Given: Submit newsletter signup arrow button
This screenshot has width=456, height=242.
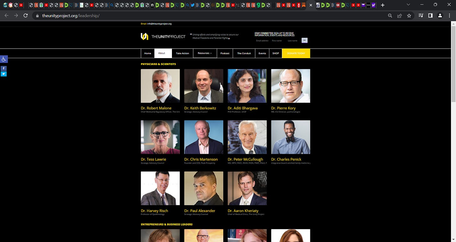Looking at the screenshot, I should click(304, 40).
